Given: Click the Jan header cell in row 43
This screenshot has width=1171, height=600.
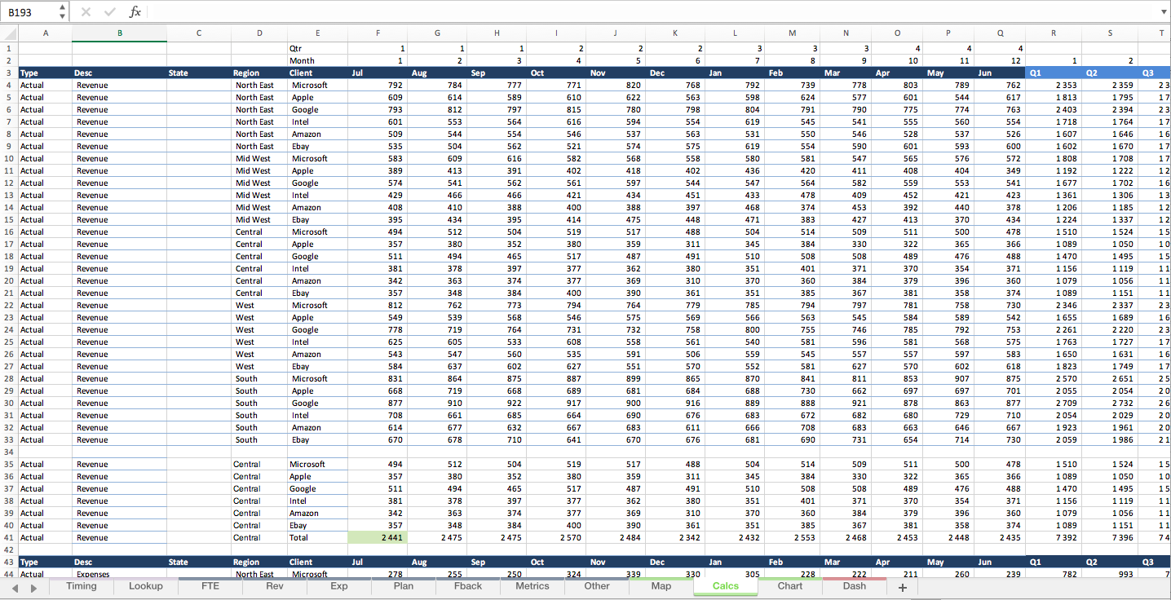Looking at the screenshot, I should [x=735, y=562].
